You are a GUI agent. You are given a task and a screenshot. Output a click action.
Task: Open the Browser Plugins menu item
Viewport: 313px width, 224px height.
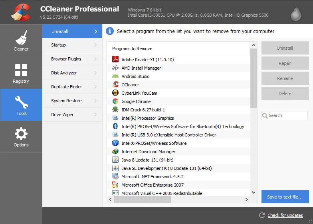click(72, 59)
